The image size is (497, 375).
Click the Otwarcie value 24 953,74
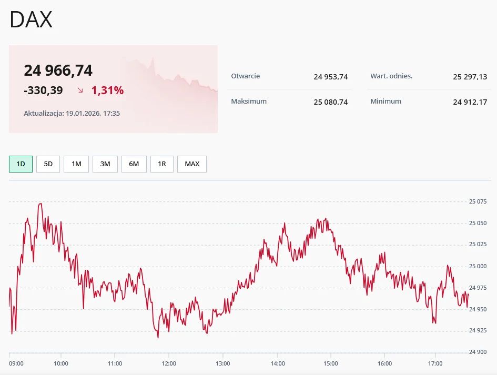click(330, 76)
